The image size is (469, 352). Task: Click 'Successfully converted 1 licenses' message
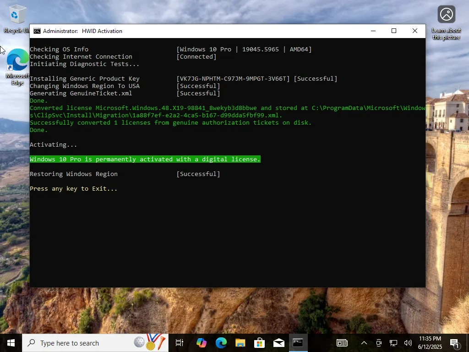click(170, 123)
